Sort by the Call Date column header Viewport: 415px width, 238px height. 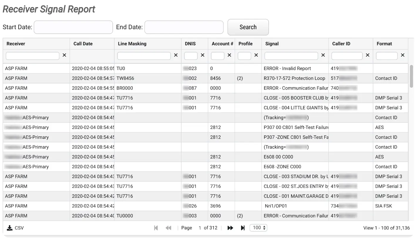coord(83,44)
